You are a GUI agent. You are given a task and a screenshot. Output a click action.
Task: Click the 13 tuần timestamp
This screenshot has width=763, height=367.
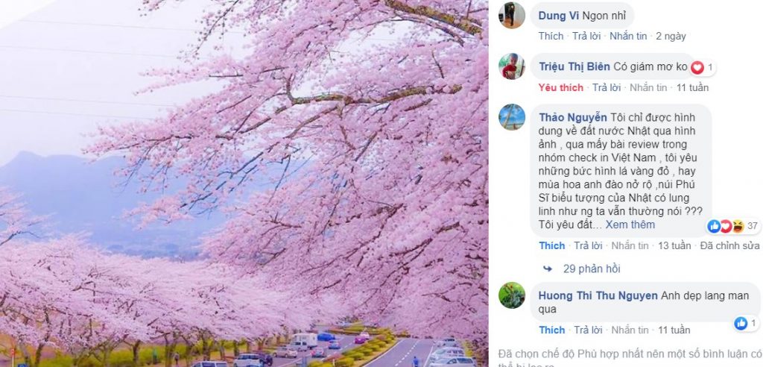pos(674,245)
